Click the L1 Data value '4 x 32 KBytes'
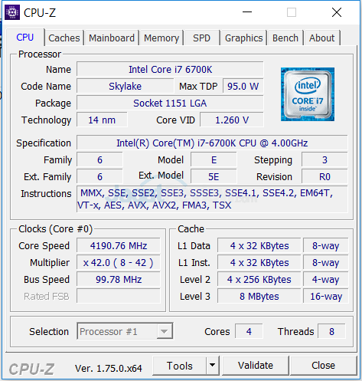 point(259,245)
